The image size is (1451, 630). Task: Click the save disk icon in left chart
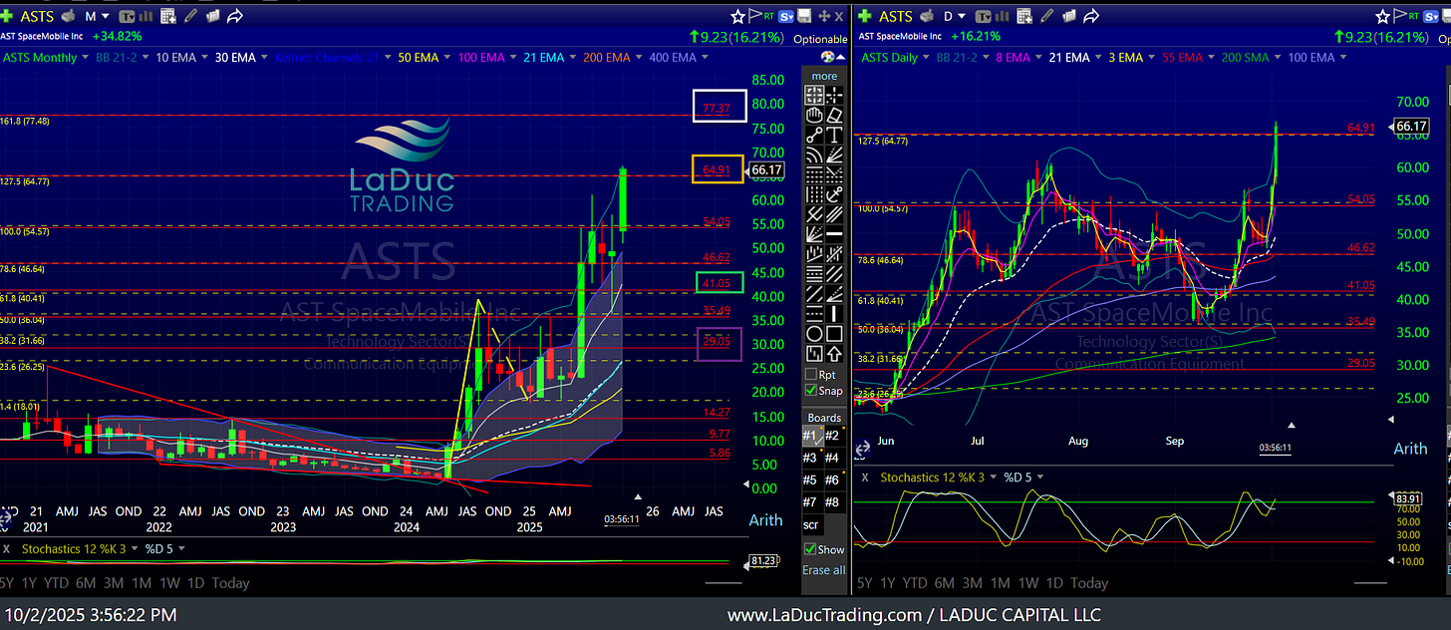804,16
